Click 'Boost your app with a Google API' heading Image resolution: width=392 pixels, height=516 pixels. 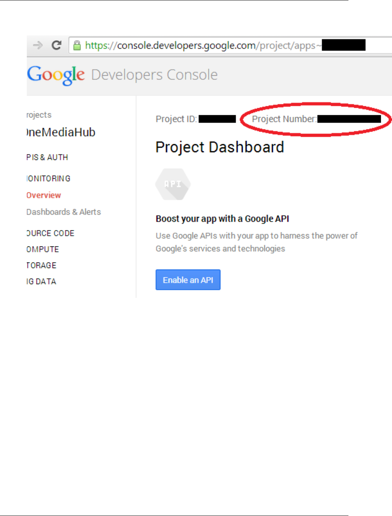point(222,219)
